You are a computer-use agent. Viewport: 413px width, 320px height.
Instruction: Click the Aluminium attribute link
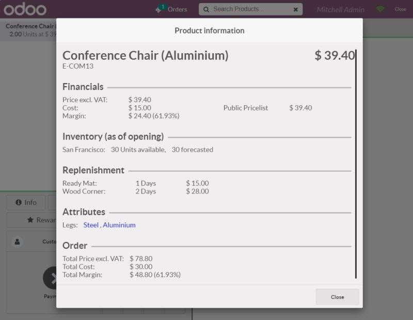tap(119, 225)
